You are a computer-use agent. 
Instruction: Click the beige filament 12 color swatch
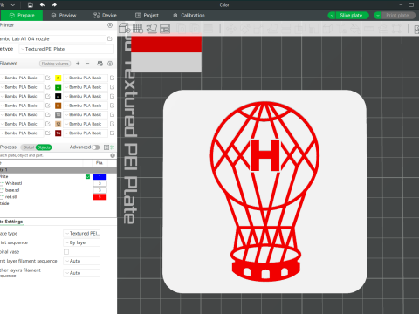[58, 124]
